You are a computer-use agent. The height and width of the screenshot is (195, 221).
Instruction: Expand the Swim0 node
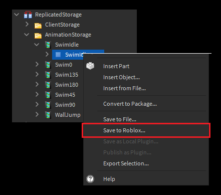coord(37,64)
